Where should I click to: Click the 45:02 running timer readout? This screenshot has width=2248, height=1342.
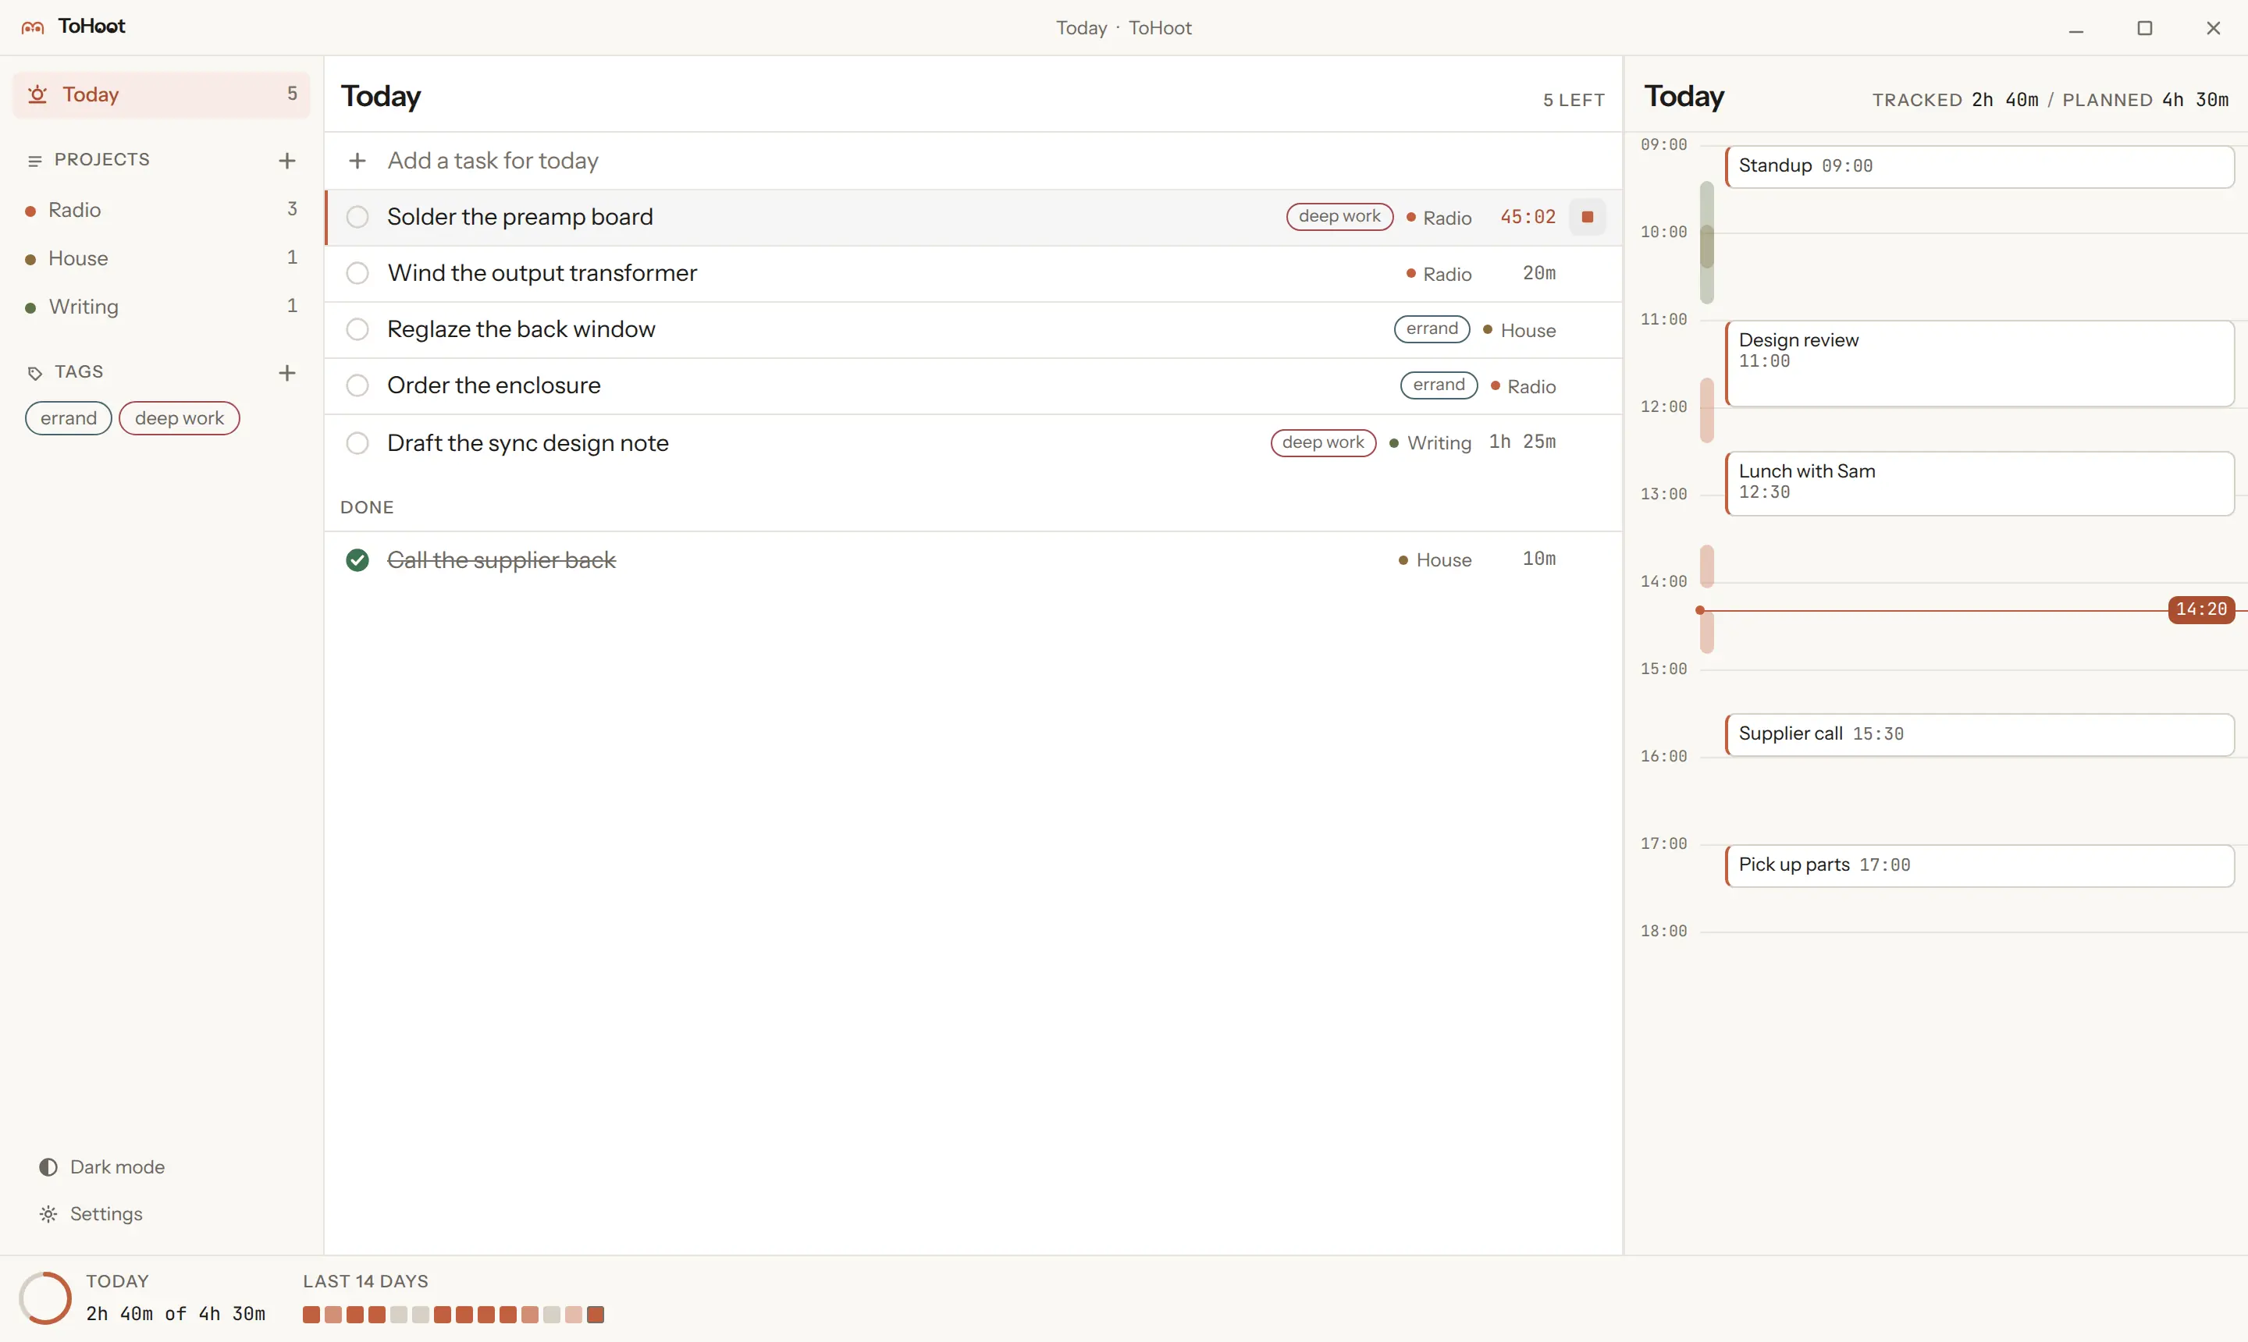[1528, 217]
